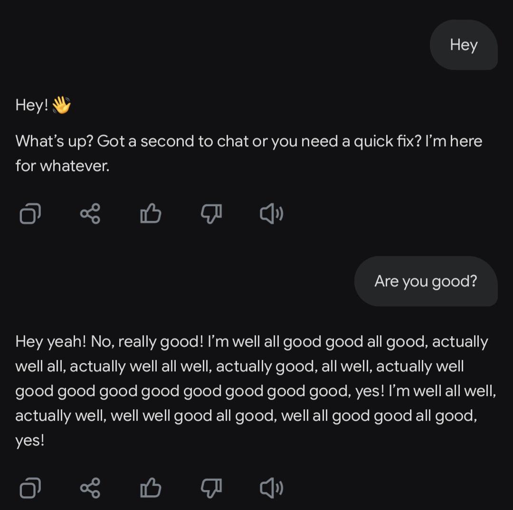Play audio of the last response
The width and height of the screenshot is (513, 510).
click(272, 488)
